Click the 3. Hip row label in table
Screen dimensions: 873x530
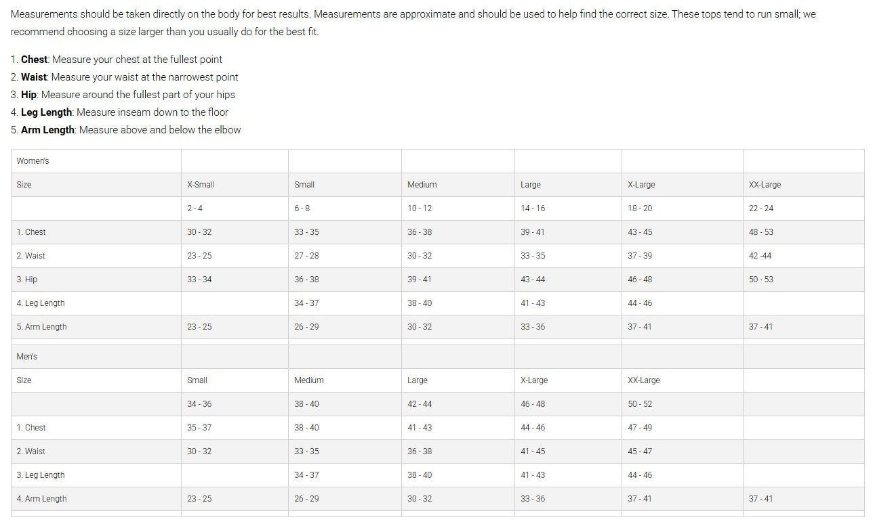coord(27,280)
